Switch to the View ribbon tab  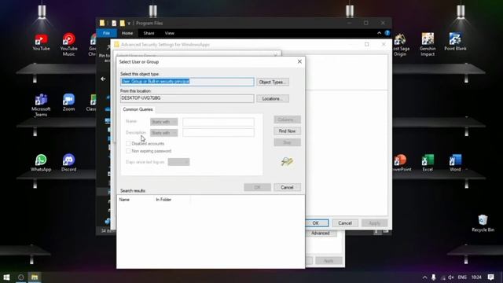[x=170, y=33]
